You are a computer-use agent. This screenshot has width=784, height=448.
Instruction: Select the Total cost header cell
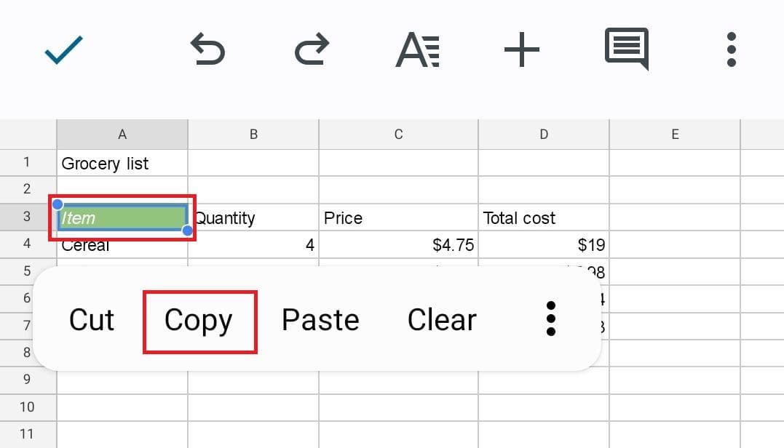click(x=543, y=218)
